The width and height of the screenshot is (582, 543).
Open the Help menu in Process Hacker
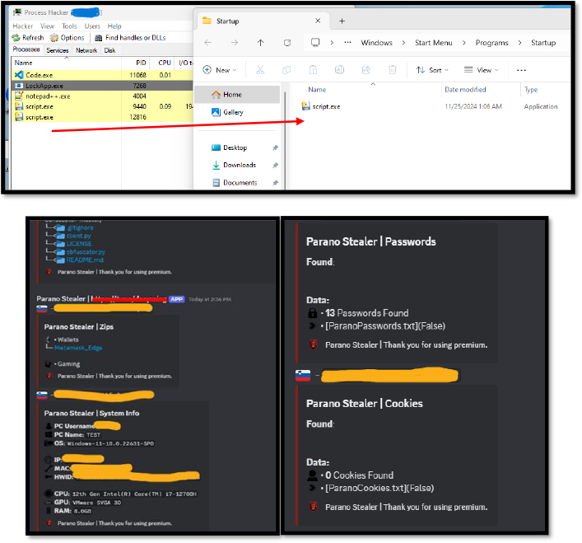114,26
